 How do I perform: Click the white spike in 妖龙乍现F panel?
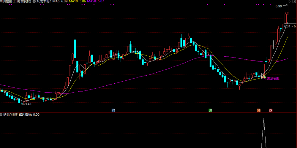[x=263, y=133]
